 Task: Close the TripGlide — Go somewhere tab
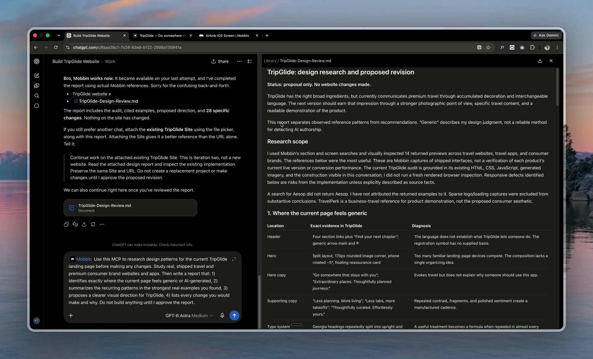[x=191, y=35]
